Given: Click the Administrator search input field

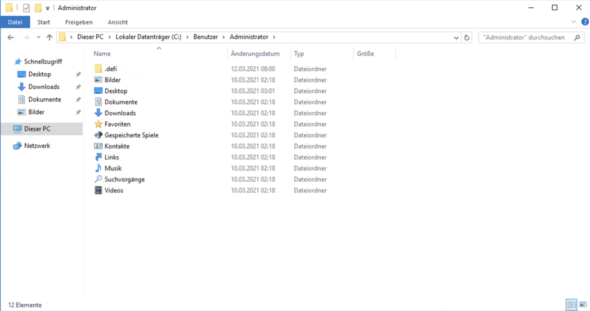Looking at the screenshot, I should click(524, 37).
